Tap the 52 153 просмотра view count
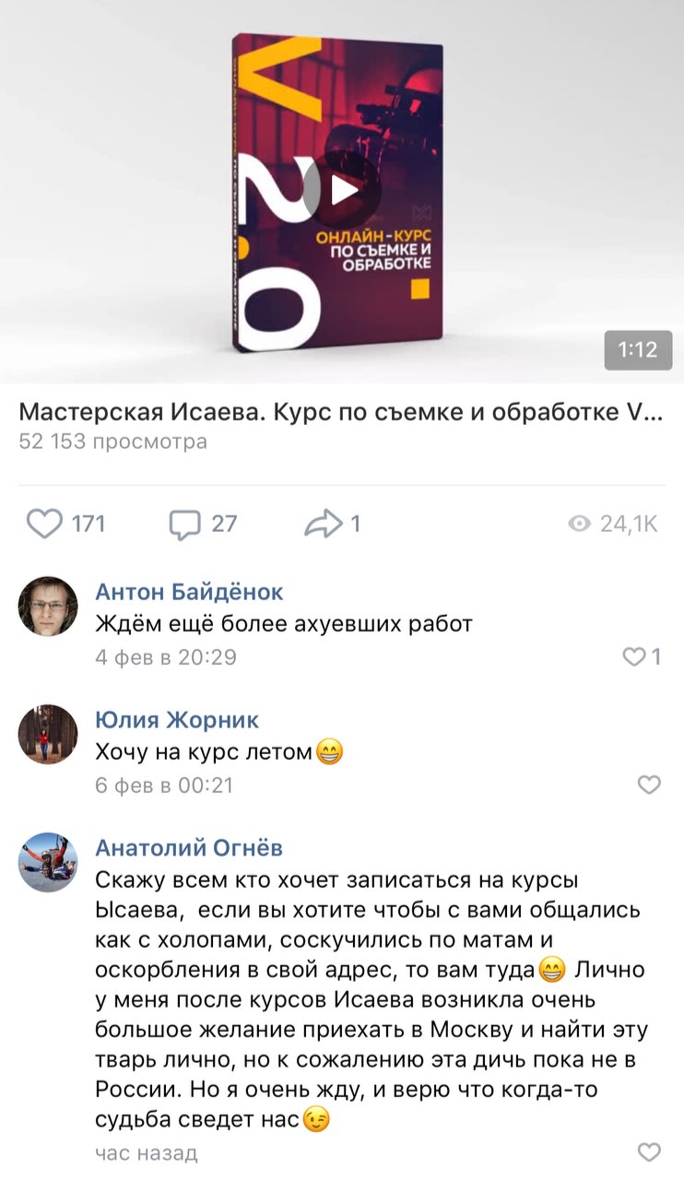 (113, 442)
